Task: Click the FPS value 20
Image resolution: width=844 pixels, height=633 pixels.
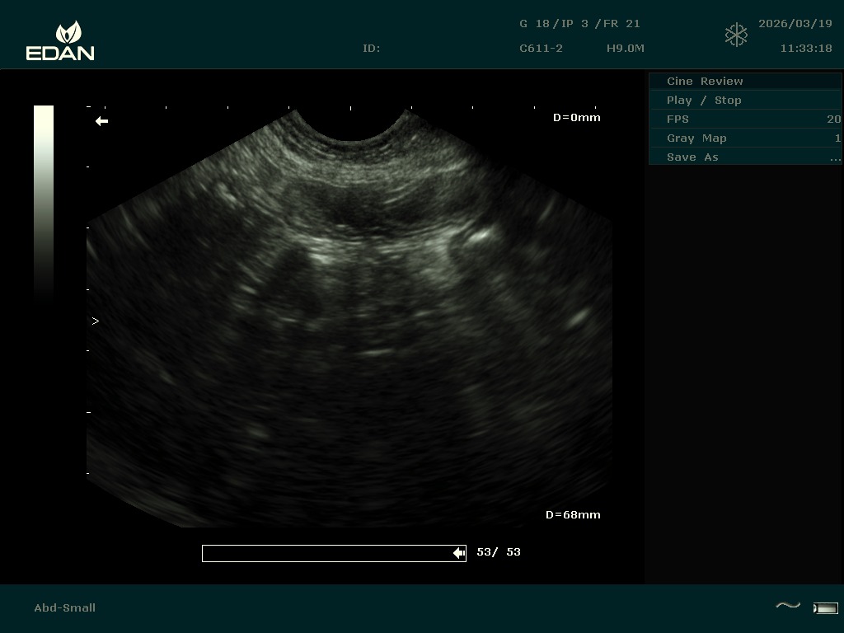Action: click(833, 120)
